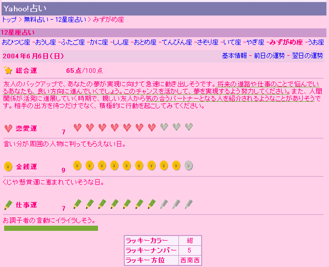Click the money score number 9
This screenshot has height=267, width=329.
click(x=63, y=170)
